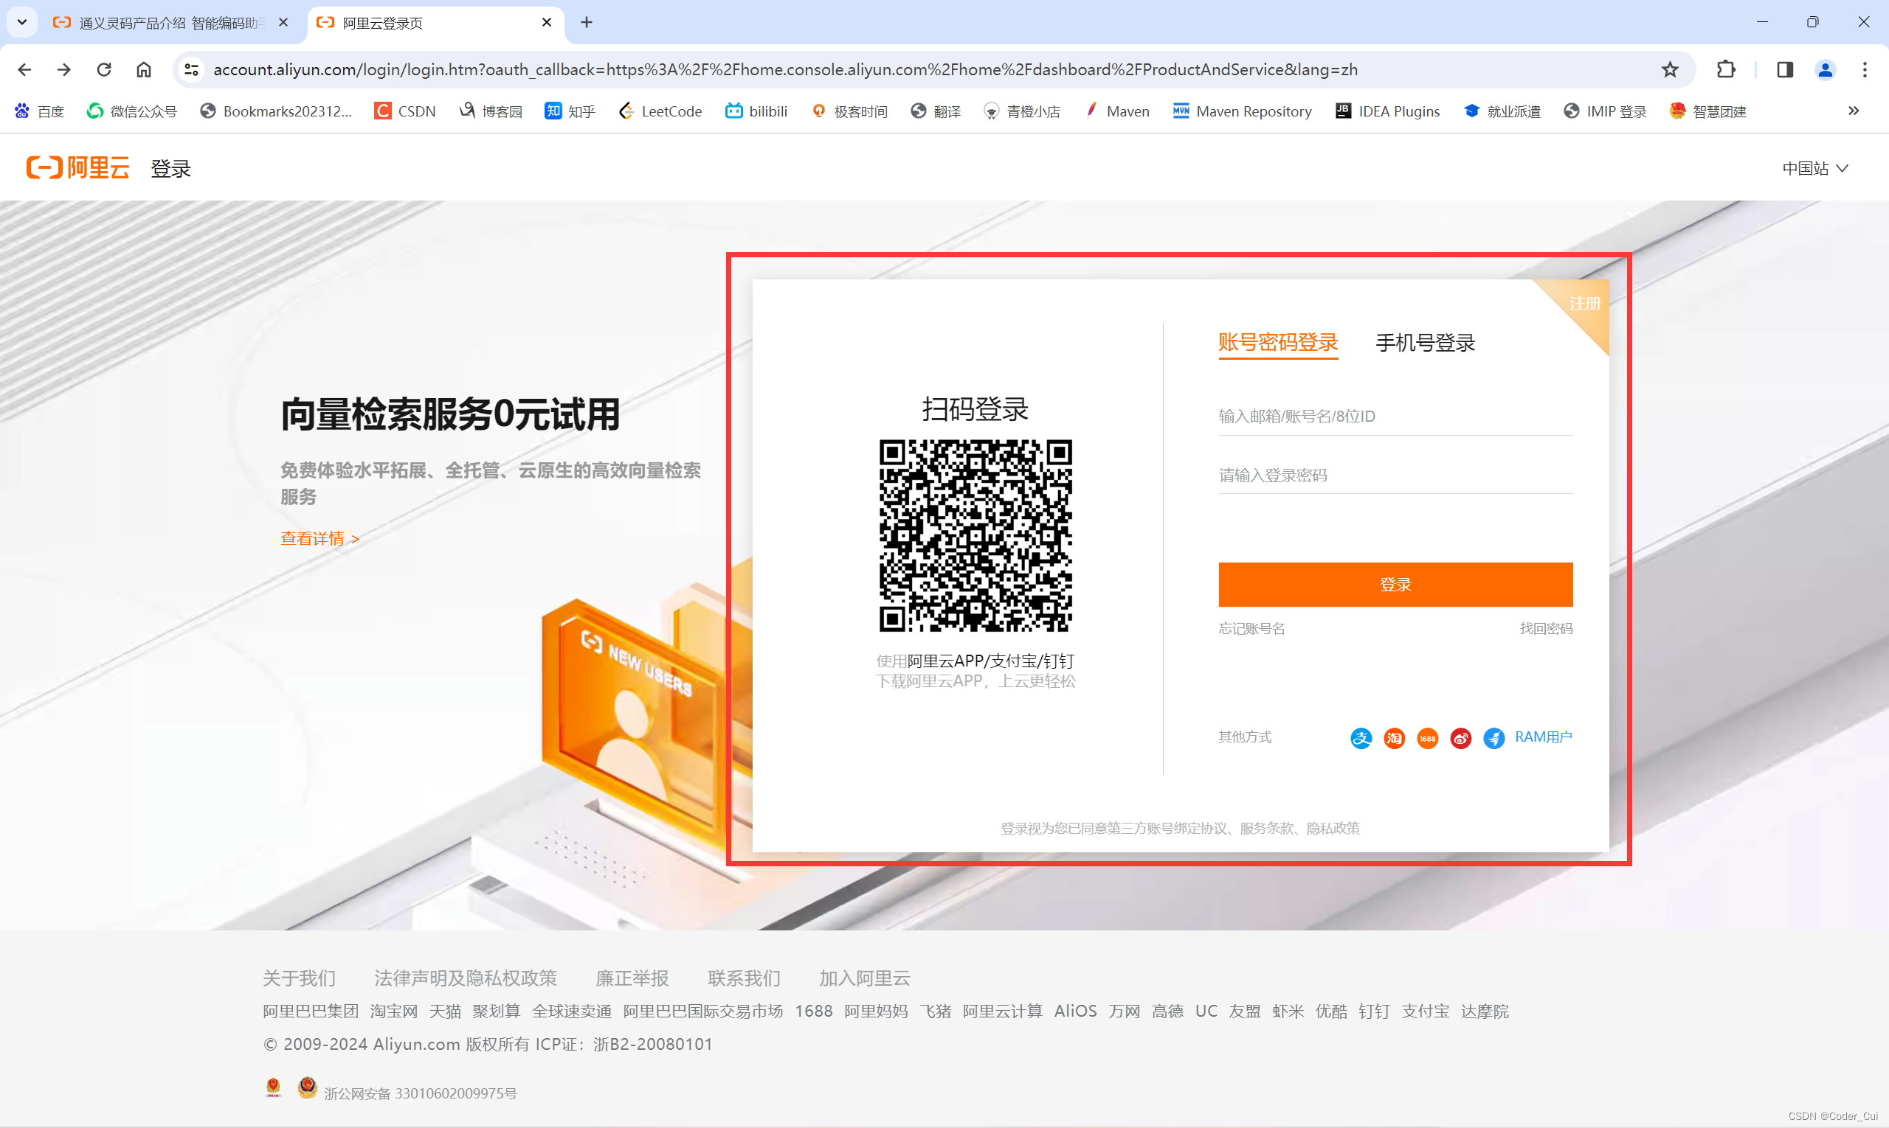Image resolution: width=1889 pixels, height=1128 pixels.
Task: Click the 输入邮箱/账号名 input field
Action: [x=1395, y=417]
